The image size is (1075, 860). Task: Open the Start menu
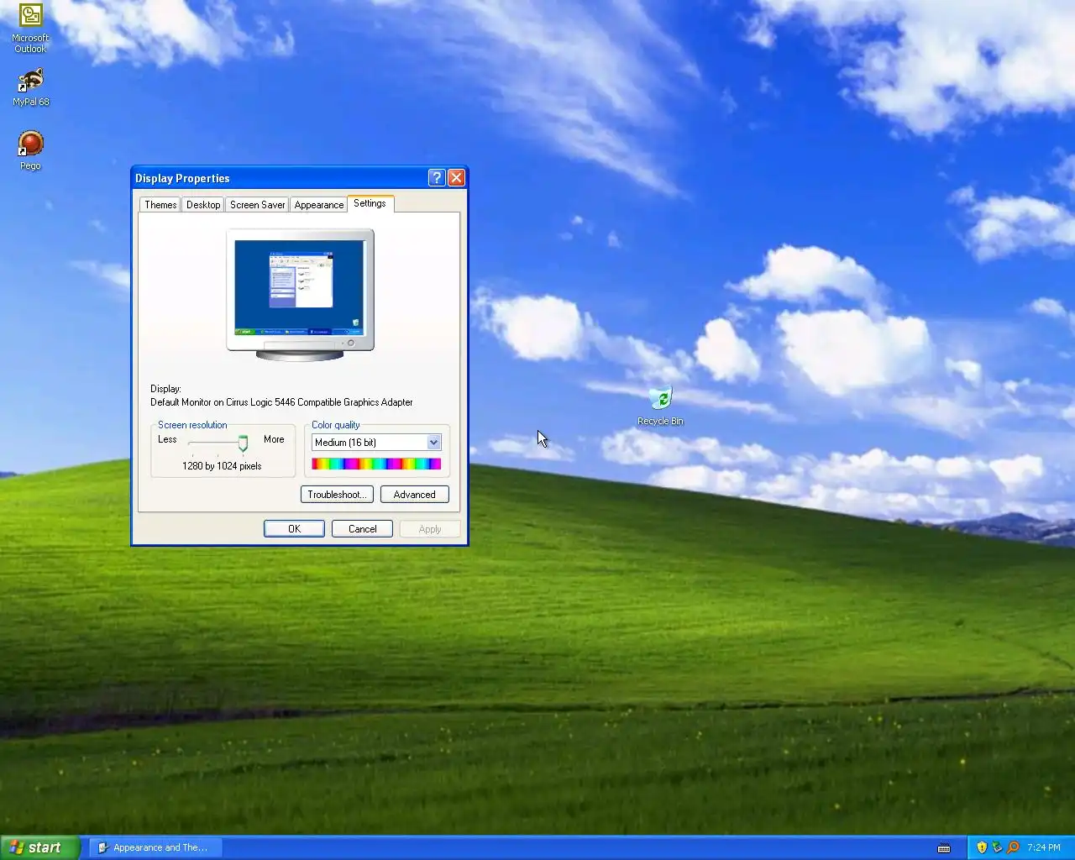[x=39, y=847]
